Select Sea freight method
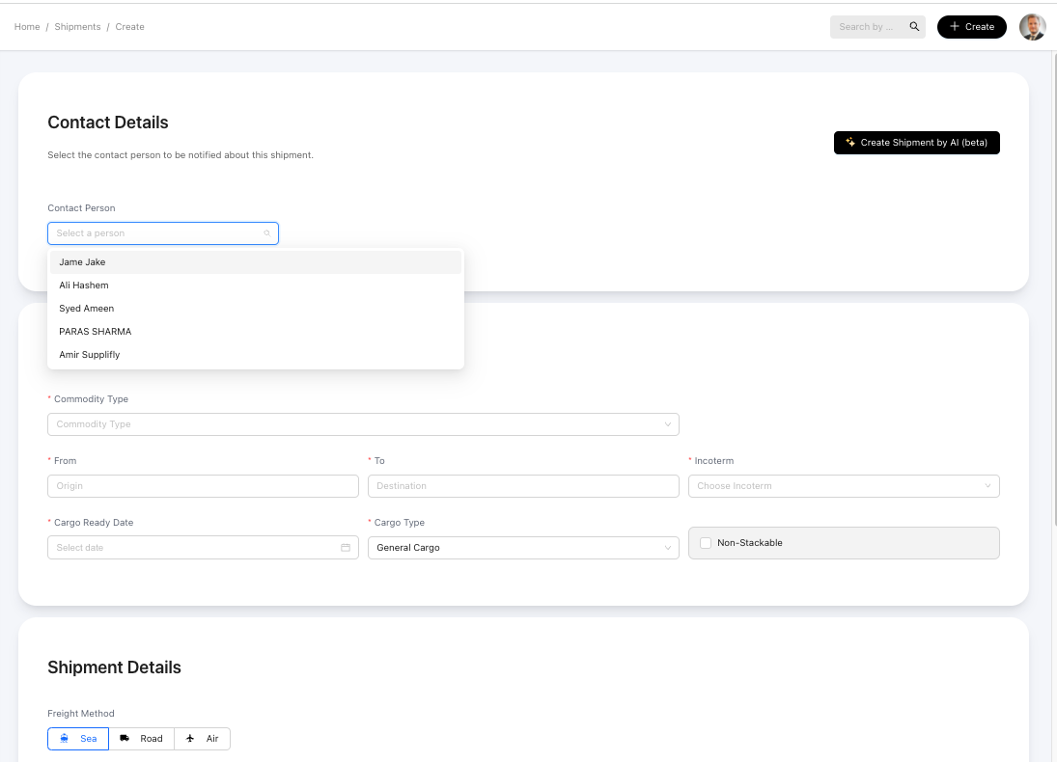The height and width of the screenshot is (762, 1057). click(78, 739)
